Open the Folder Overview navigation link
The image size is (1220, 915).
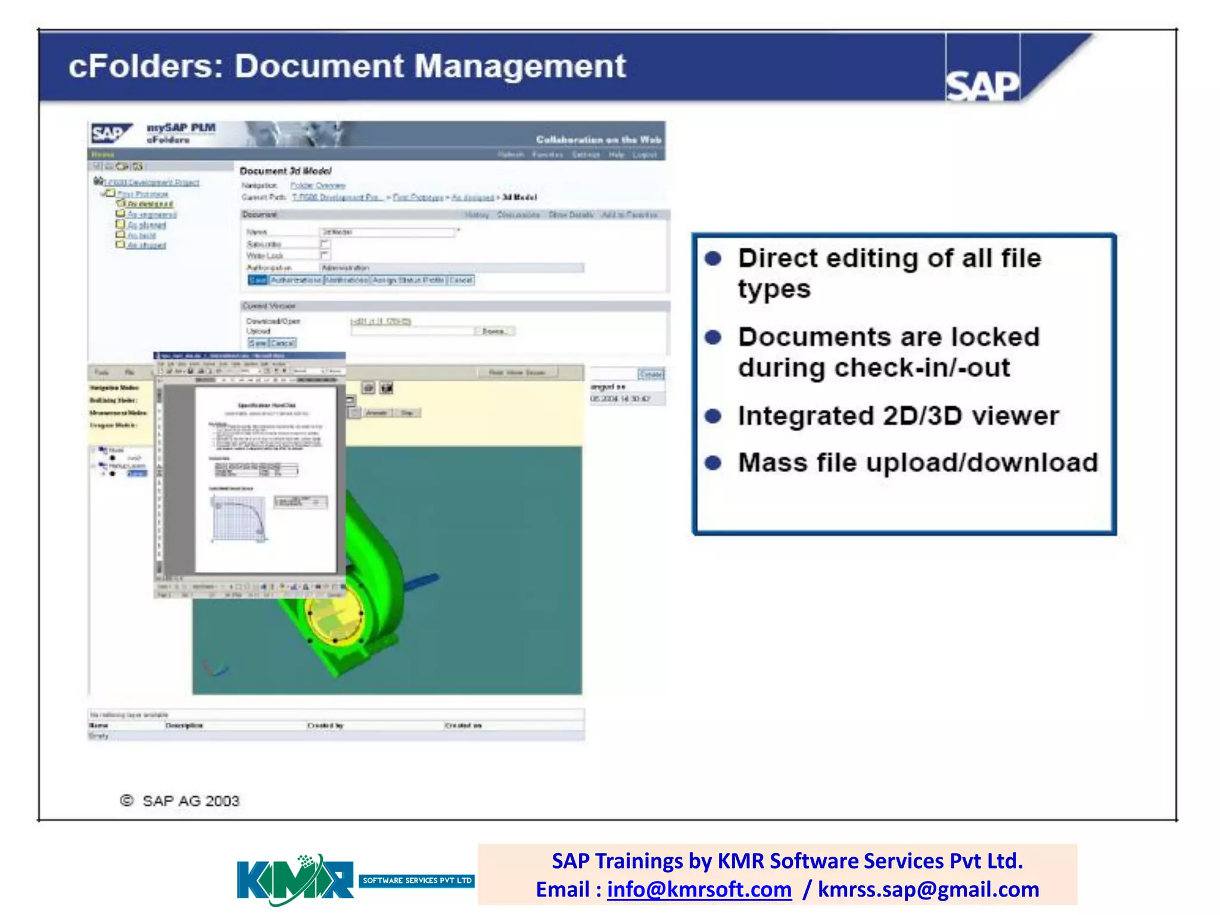pos(318,186)
